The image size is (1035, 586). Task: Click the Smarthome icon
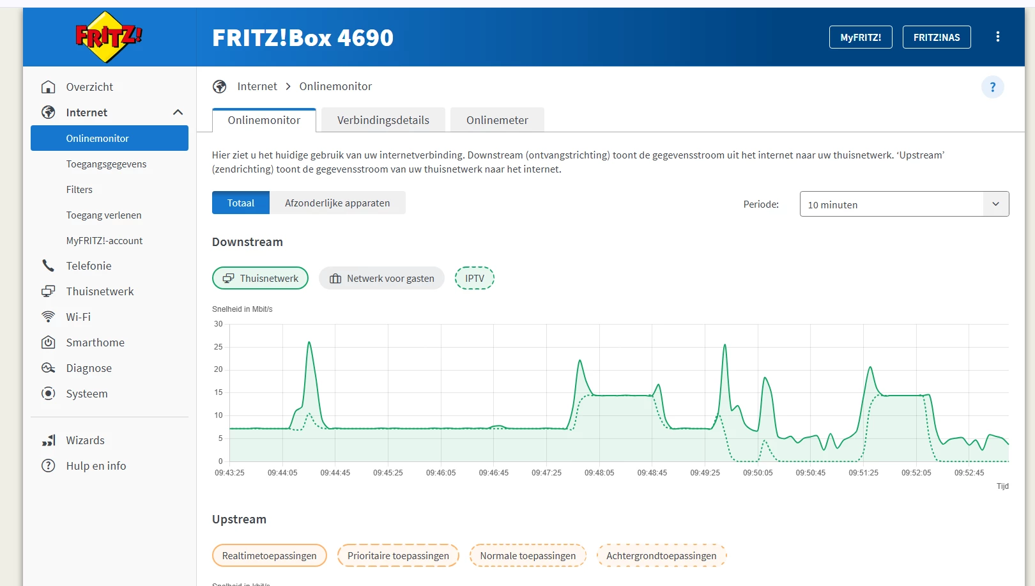click(x=48, y=343)
